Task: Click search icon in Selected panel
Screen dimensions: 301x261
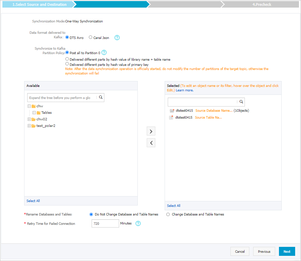Action: pyautogui.click(x=241, y=102)
